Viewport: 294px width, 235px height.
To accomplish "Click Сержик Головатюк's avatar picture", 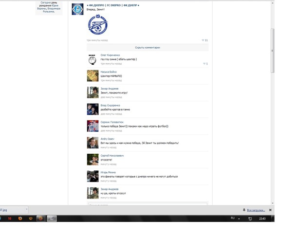I will pyautogui.click(x=93, y=126).
